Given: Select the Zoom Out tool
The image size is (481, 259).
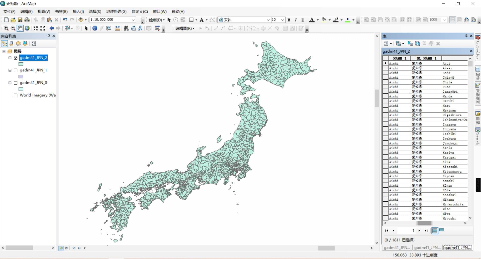Looking at the screenshot, I should (13, 28).
